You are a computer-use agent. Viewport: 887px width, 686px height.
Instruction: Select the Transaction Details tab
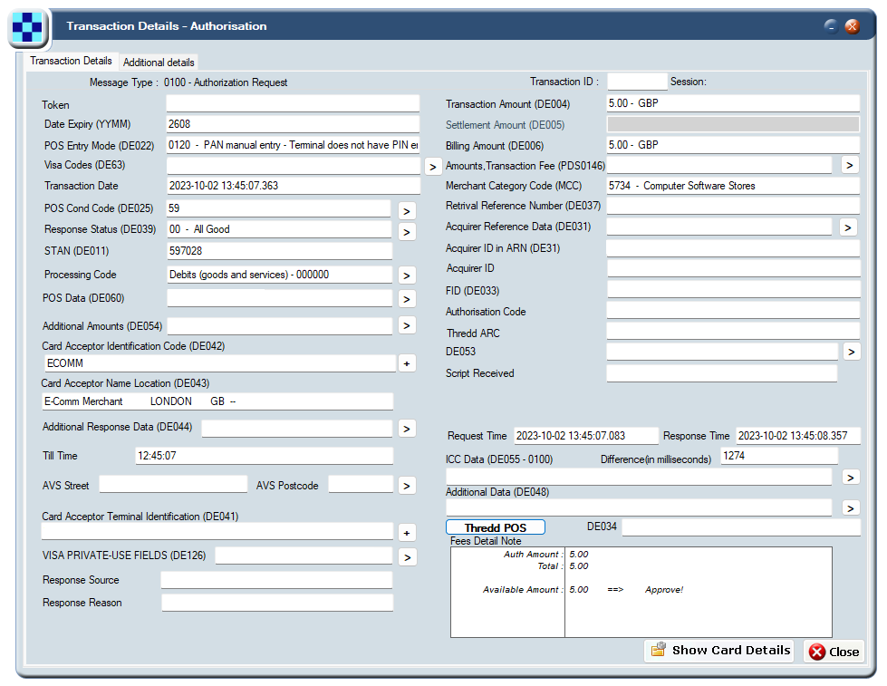pos(71,61)
